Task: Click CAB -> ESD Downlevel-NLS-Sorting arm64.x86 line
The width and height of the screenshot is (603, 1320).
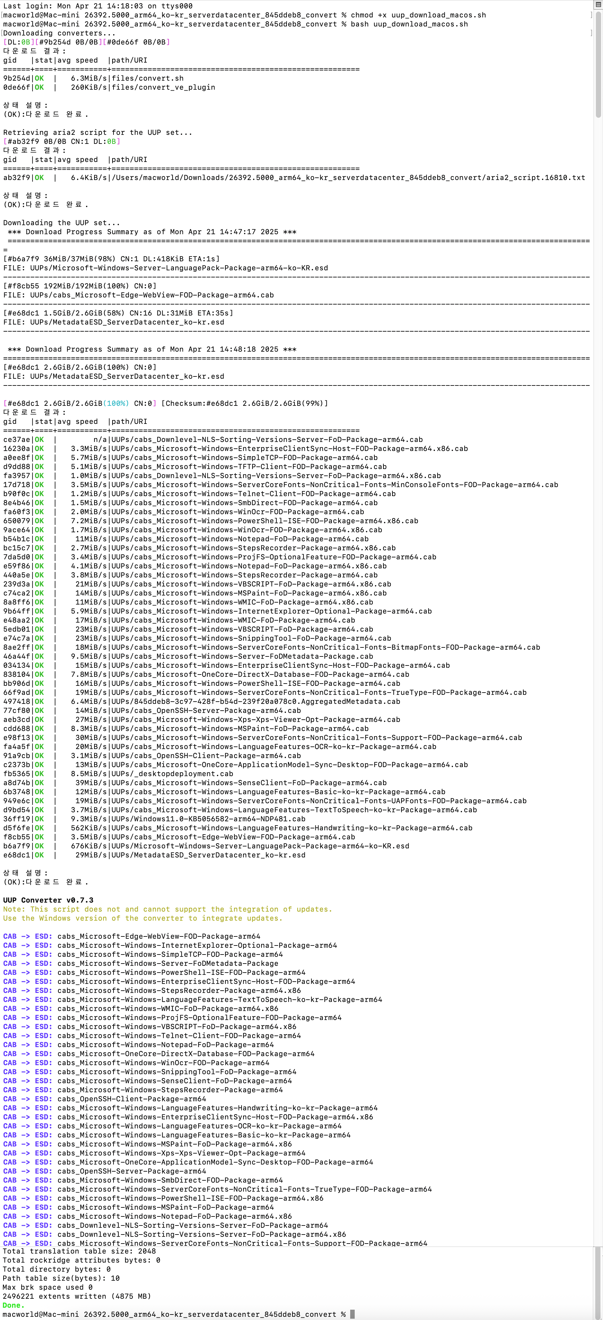Action: 175,1235
